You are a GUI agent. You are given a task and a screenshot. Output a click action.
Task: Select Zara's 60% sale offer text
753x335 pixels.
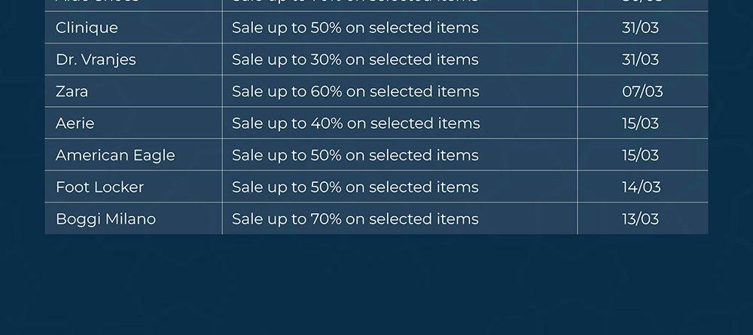(x=355, y=92)
